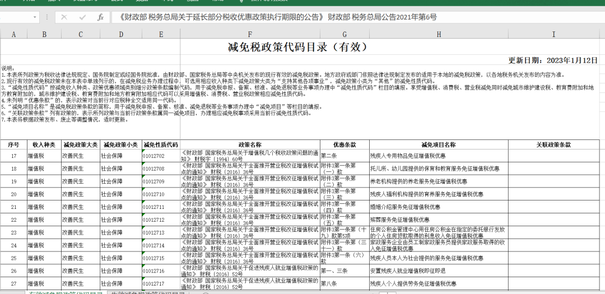The width and height of the screenshot is (605, 294).
Task: Click the Cancel X icon in formula bar
Action: click(64, 17)
